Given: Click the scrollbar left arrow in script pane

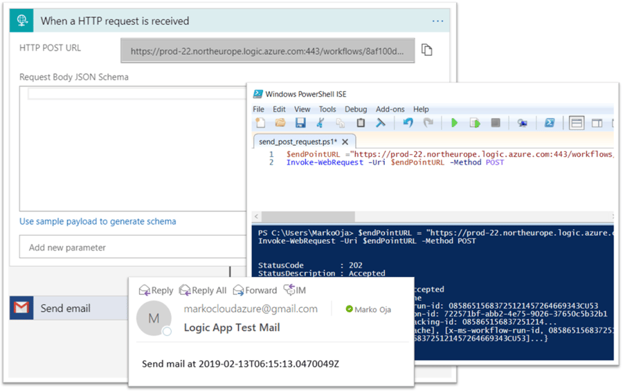Looking at the screenshot, I should point(256,216).
